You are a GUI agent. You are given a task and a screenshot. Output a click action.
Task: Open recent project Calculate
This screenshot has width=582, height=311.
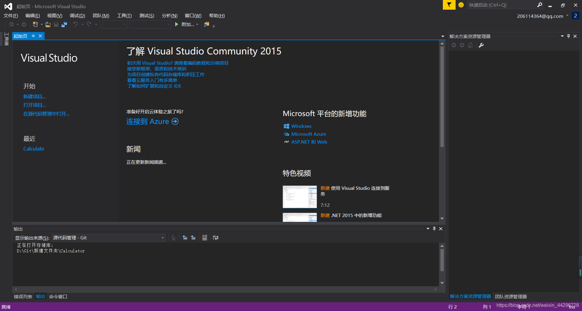pyautogui.click(x=34, y=149)
